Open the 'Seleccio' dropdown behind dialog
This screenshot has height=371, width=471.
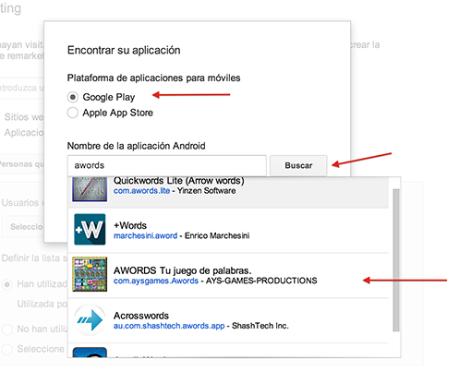pyautogui.click(x=23, y=227)
